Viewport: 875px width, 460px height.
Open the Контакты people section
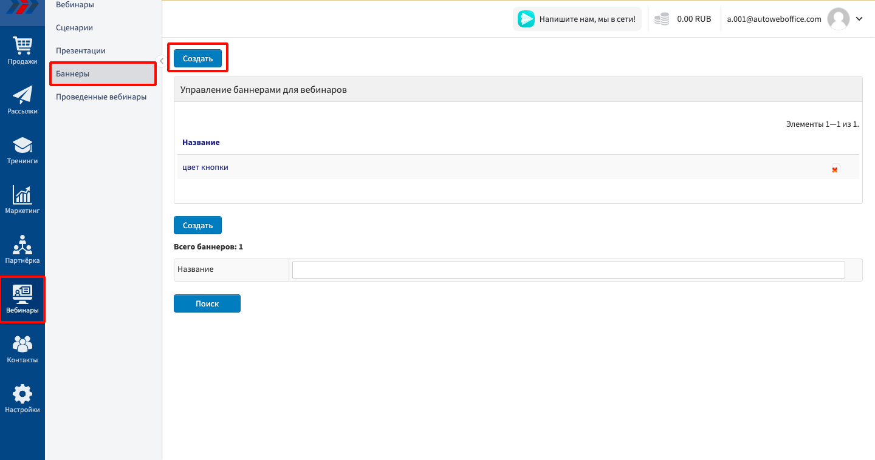pos(22,350)
